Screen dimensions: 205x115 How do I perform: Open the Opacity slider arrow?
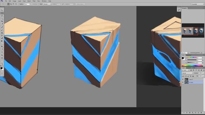tap(203, 73)
